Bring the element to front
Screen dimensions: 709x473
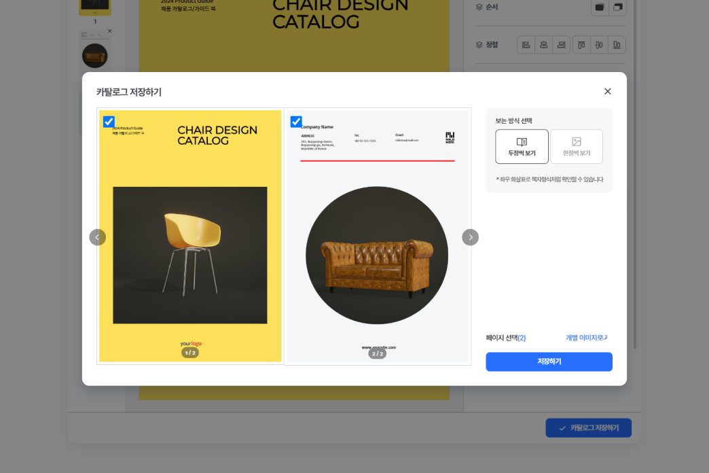click(x=600, y=7)
